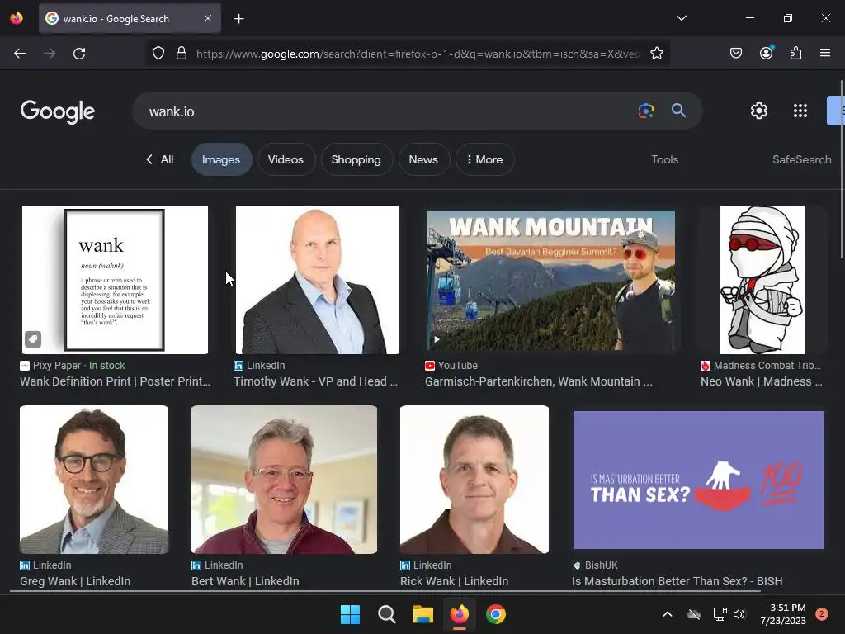Open the SafeSearch settings
845x634 pixels.
click(x=802, y=159)
